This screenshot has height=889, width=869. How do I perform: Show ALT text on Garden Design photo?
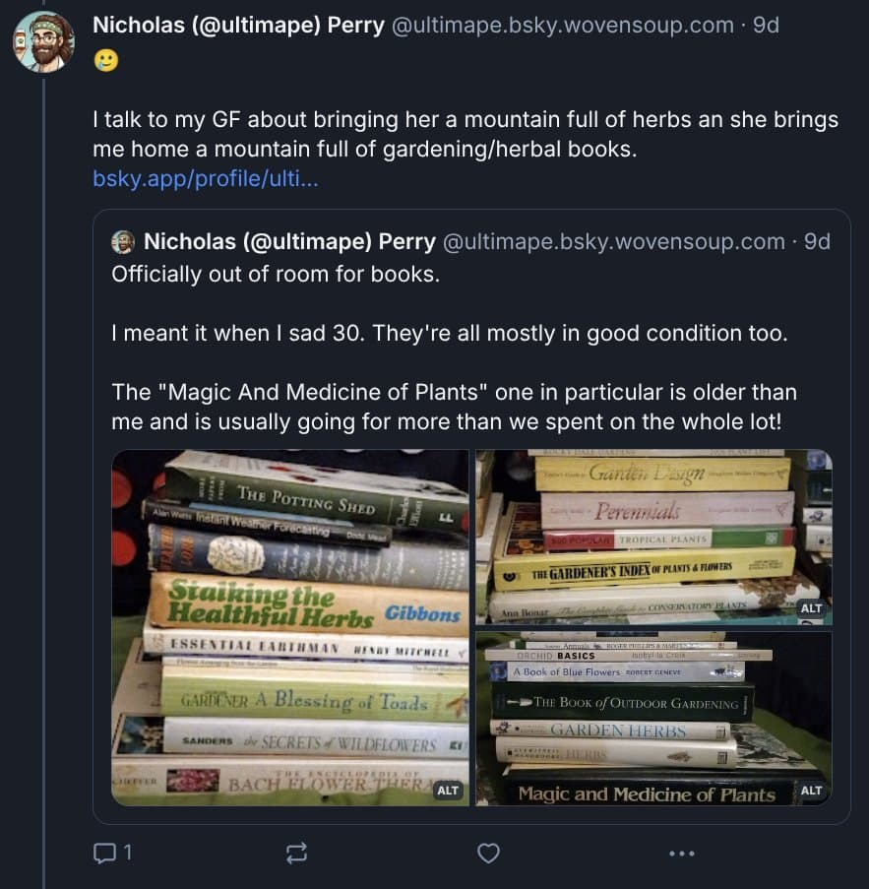(811, 608)
